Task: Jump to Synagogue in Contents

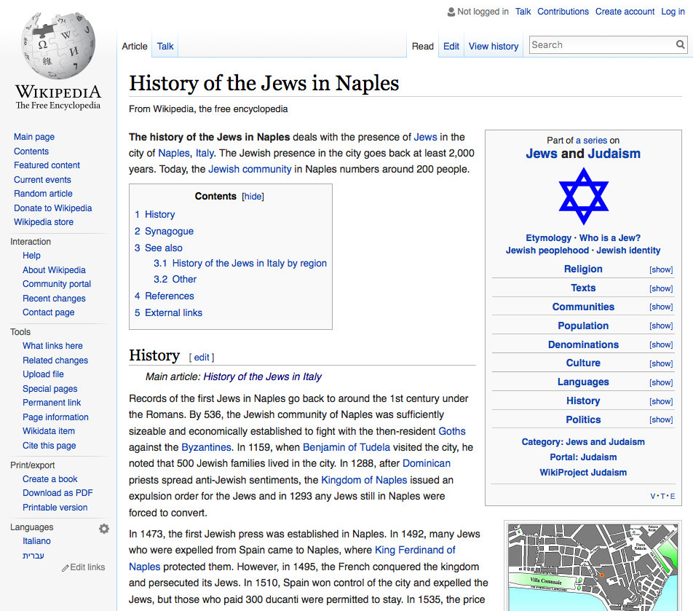Action: 169,231
